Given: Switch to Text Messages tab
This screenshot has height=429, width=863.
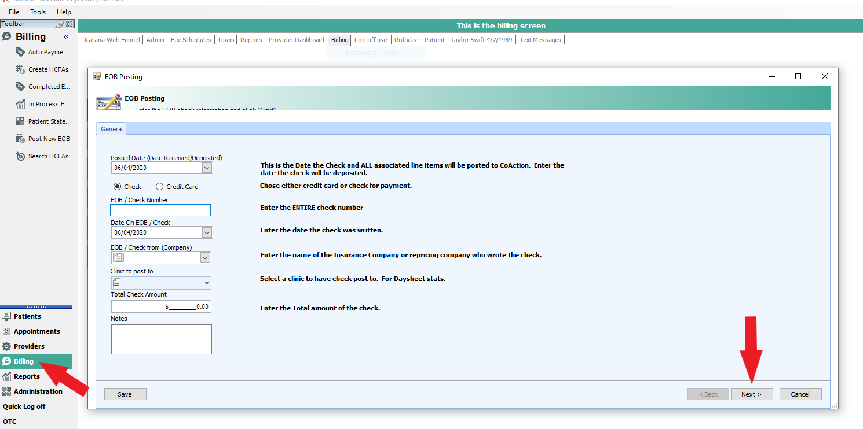Looking at the screenshot, I should click(x=540, y=40).
